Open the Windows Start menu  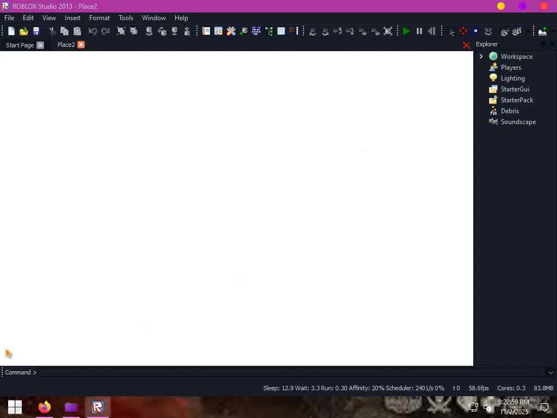point(15,407)
